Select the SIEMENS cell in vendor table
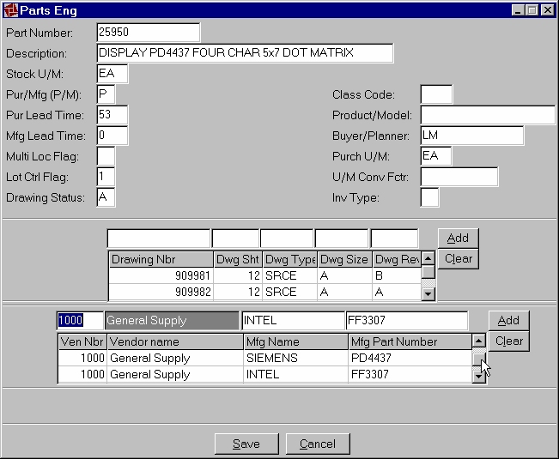Screen dimensions: 559x459 coord(295,358)
